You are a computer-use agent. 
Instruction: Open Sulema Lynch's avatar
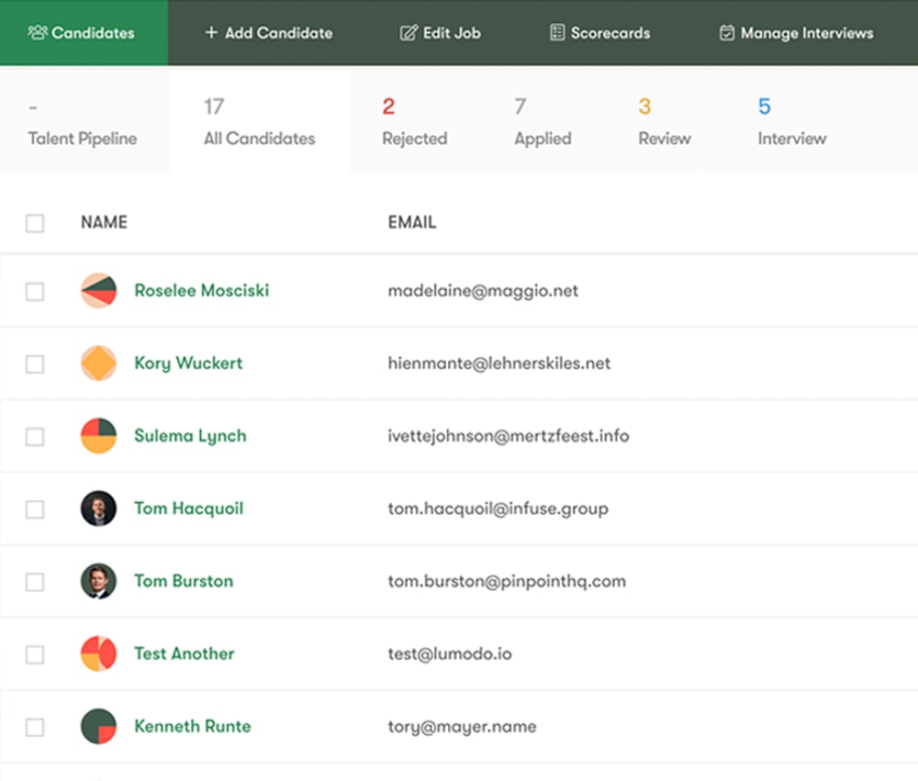click(x=98, y=436)
